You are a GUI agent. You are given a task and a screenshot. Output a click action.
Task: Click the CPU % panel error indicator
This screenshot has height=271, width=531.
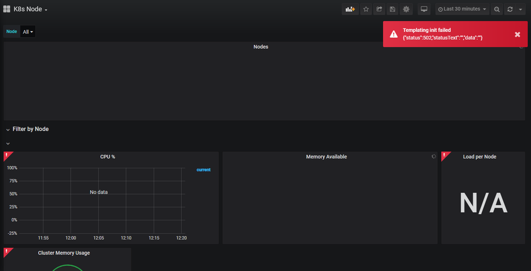point(7,155)
